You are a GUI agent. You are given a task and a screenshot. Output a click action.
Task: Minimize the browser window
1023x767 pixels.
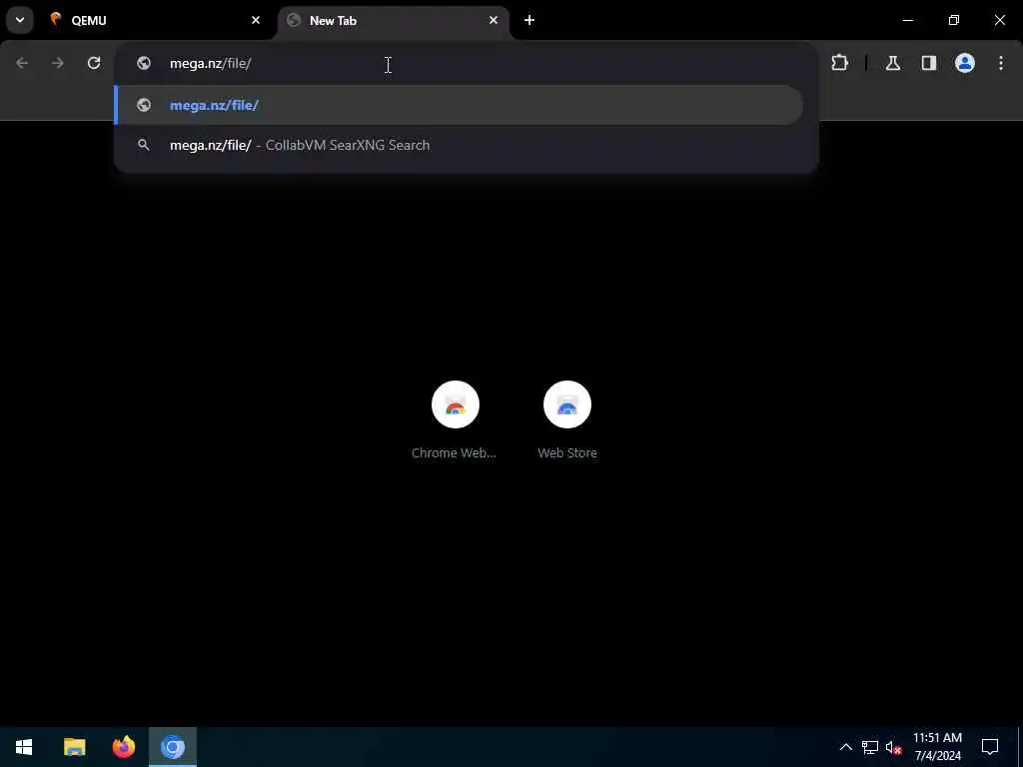coord(908,20)
